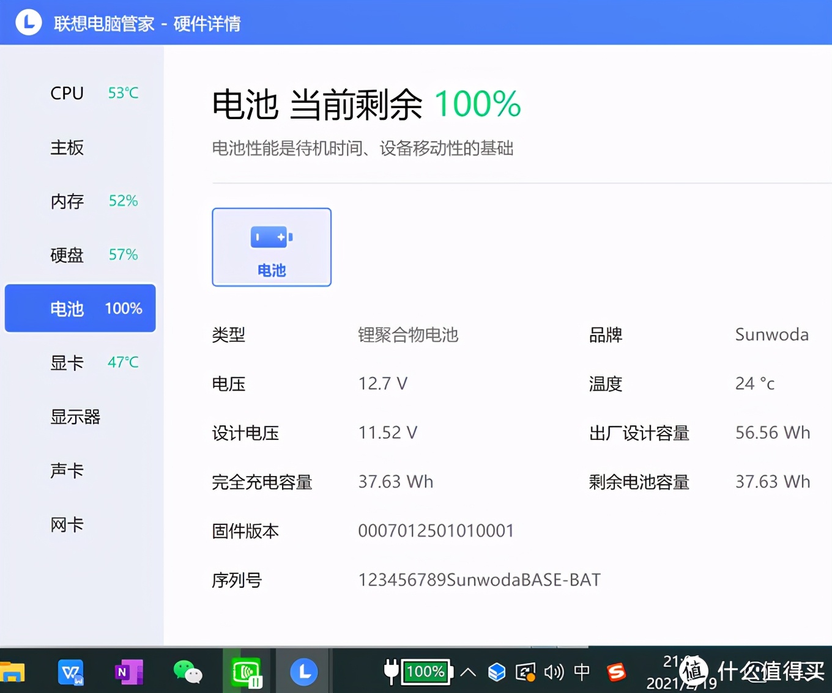Open the green screen-recorder app on the taskbar
Image resolution: width=832 pixels, height=693 pixels.
pyautogui.click(x=245, y=671)
